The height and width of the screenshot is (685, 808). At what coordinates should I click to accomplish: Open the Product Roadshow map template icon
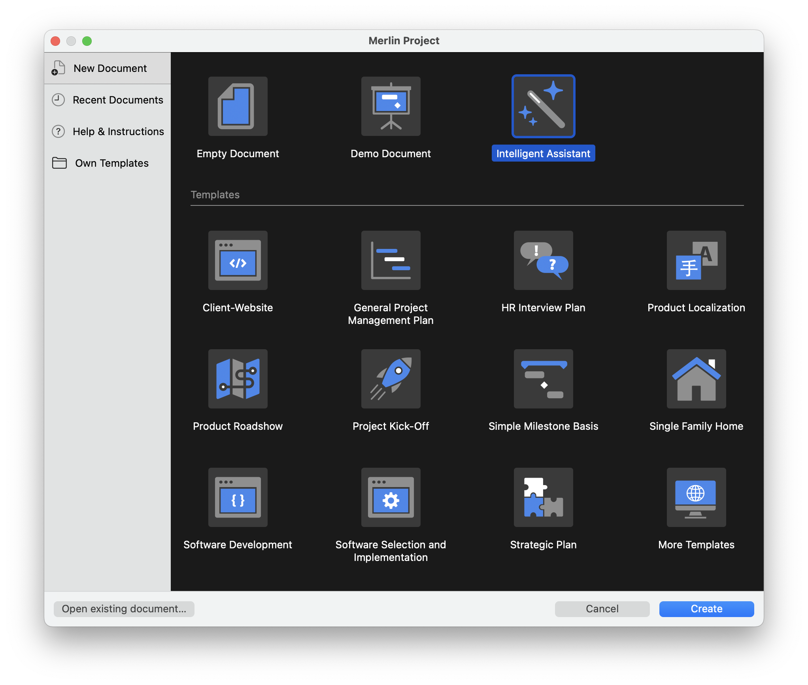[x=237, y=379]
